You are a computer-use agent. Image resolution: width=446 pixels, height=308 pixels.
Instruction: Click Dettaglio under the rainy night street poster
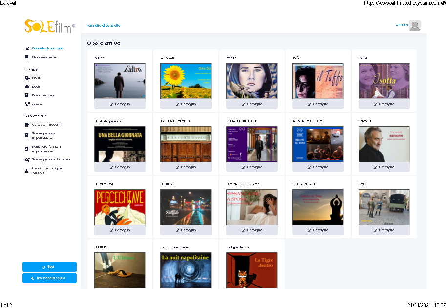pyautogui.click(x=186, y=230)
